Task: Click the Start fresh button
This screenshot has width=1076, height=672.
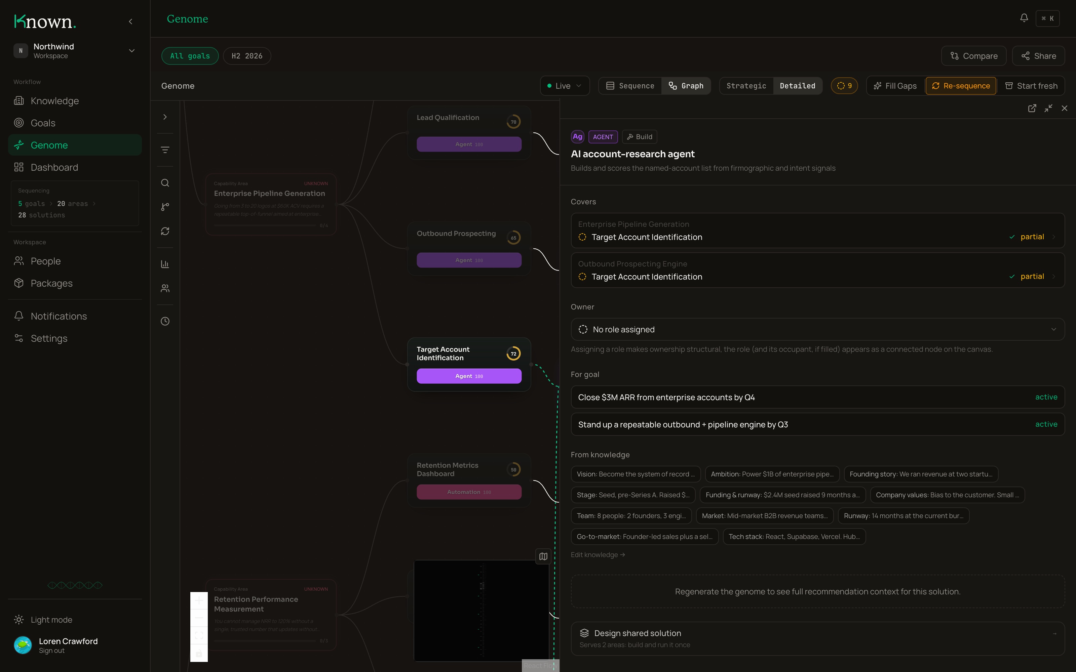Action: tap(1031, 86)
